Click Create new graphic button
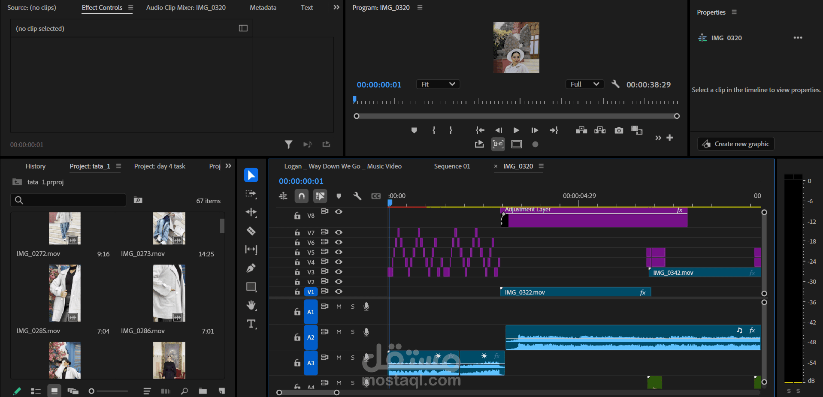Viewport: 823px width, 397px height. [x=736, y=144]
